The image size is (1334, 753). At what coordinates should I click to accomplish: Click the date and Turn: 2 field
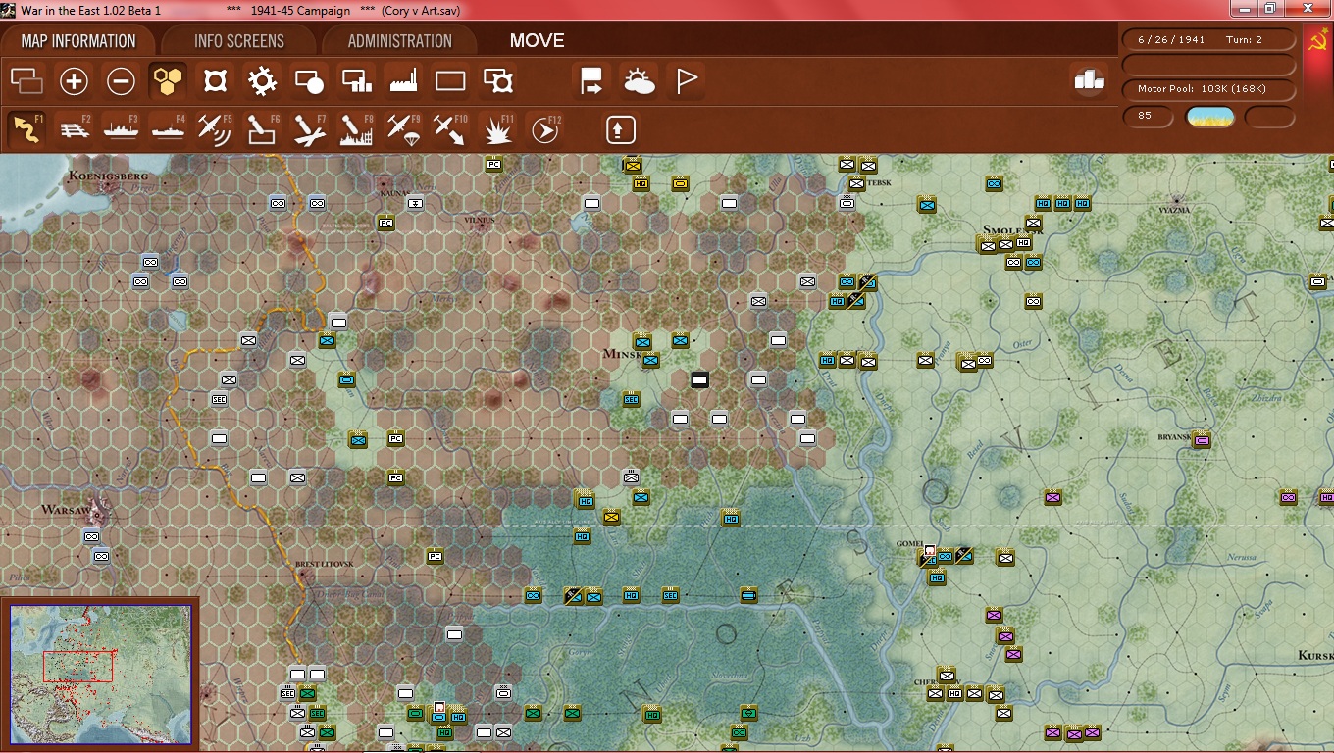1208,40
